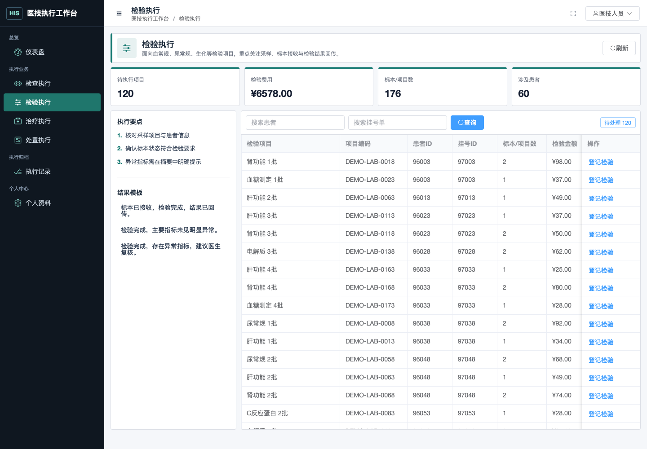The width and height of the screenshot is (647, 449).
Task: Click the 涉及患者 60 card
Action: pos(576,87)
